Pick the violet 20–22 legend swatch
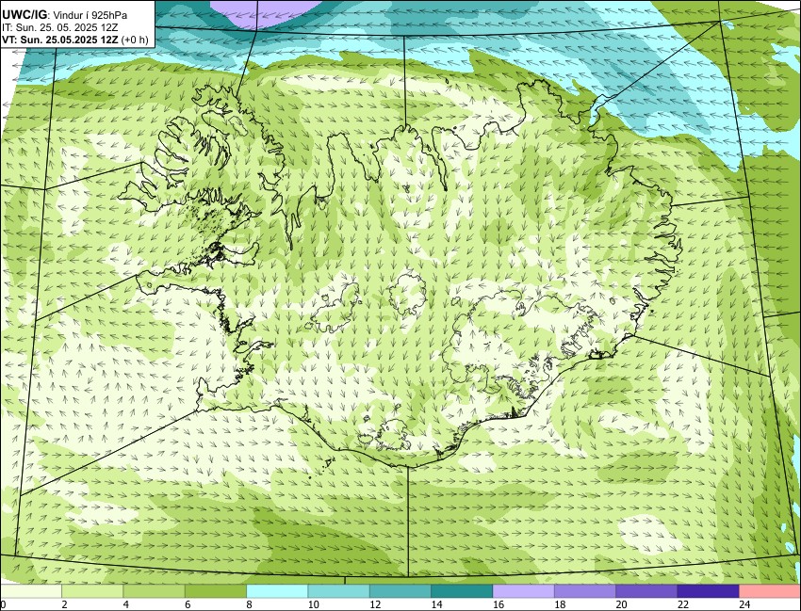This screenshot has width=801, height=611. point(646,591)
